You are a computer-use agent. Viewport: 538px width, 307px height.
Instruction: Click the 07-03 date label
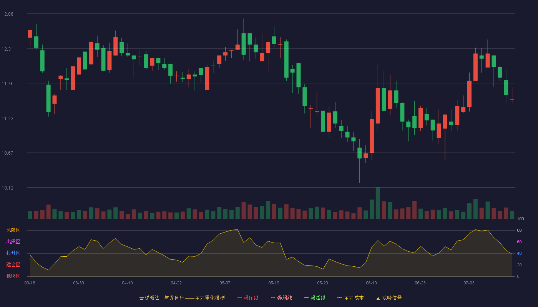pos(469,283)
